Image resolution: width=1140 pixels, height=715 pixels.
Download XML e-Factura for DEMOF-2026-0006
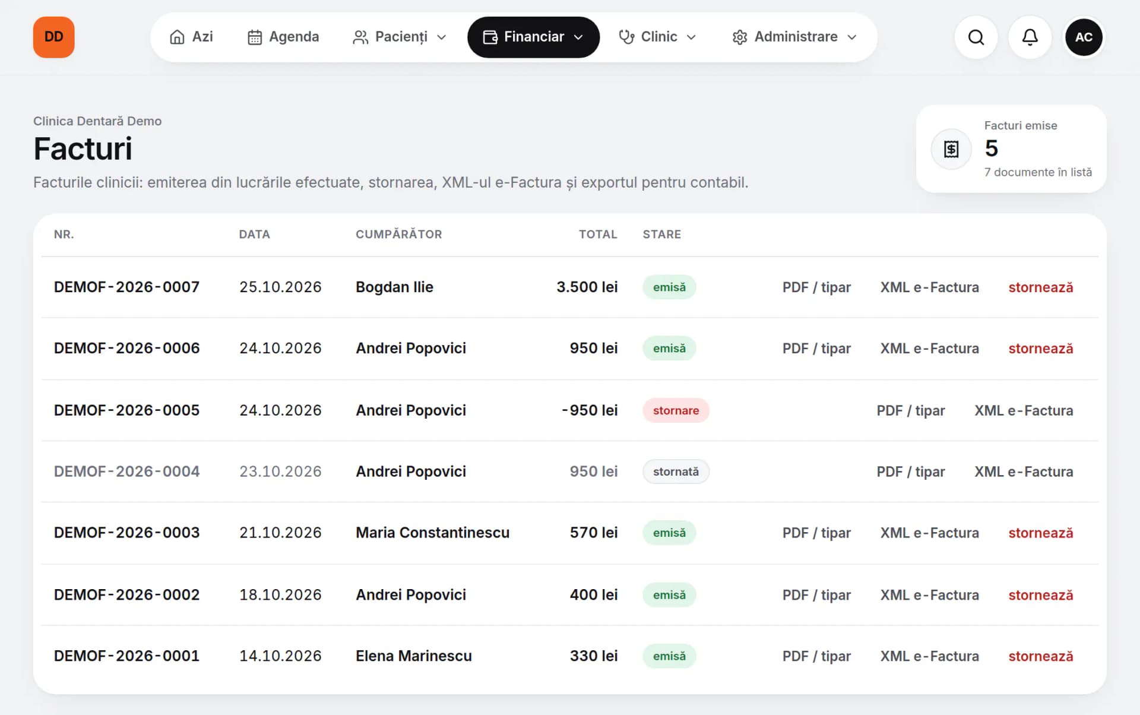point(929,349)
